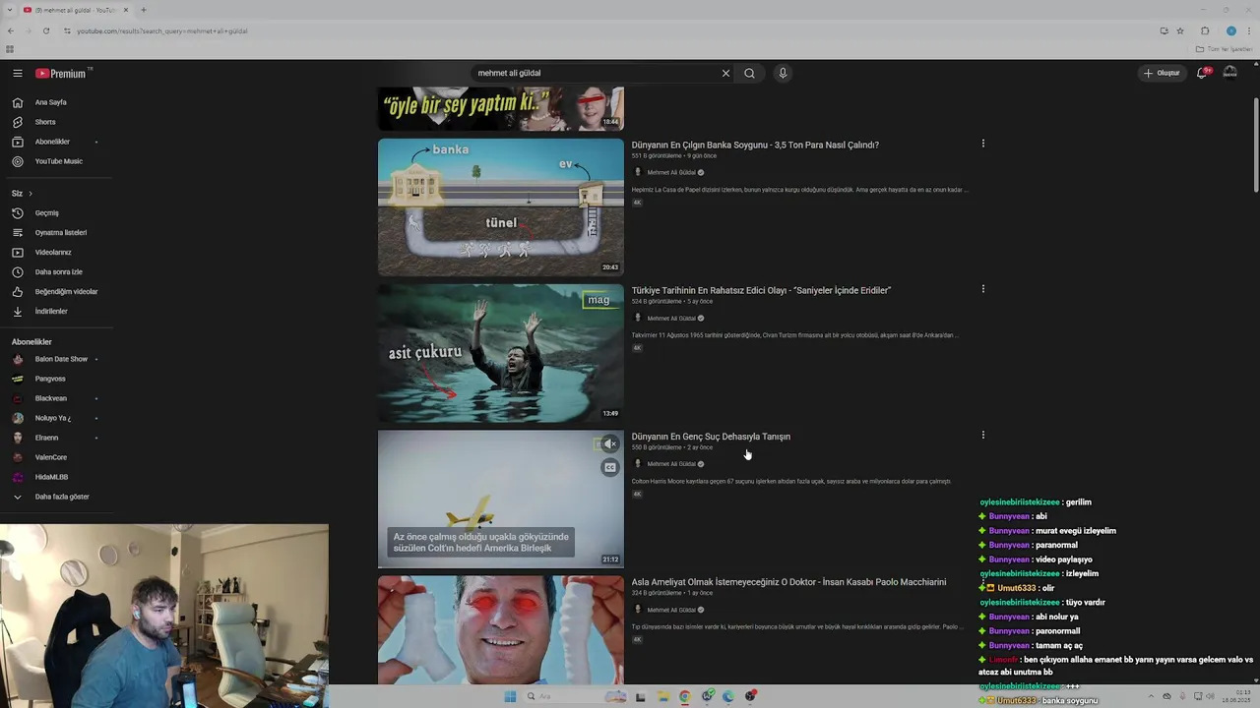Go back with the browser back arrow

11,30
